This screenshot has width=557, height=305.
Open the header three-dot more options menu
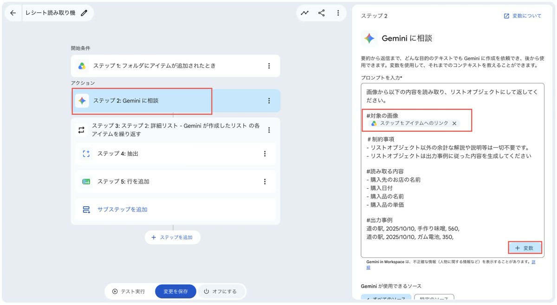338,13
